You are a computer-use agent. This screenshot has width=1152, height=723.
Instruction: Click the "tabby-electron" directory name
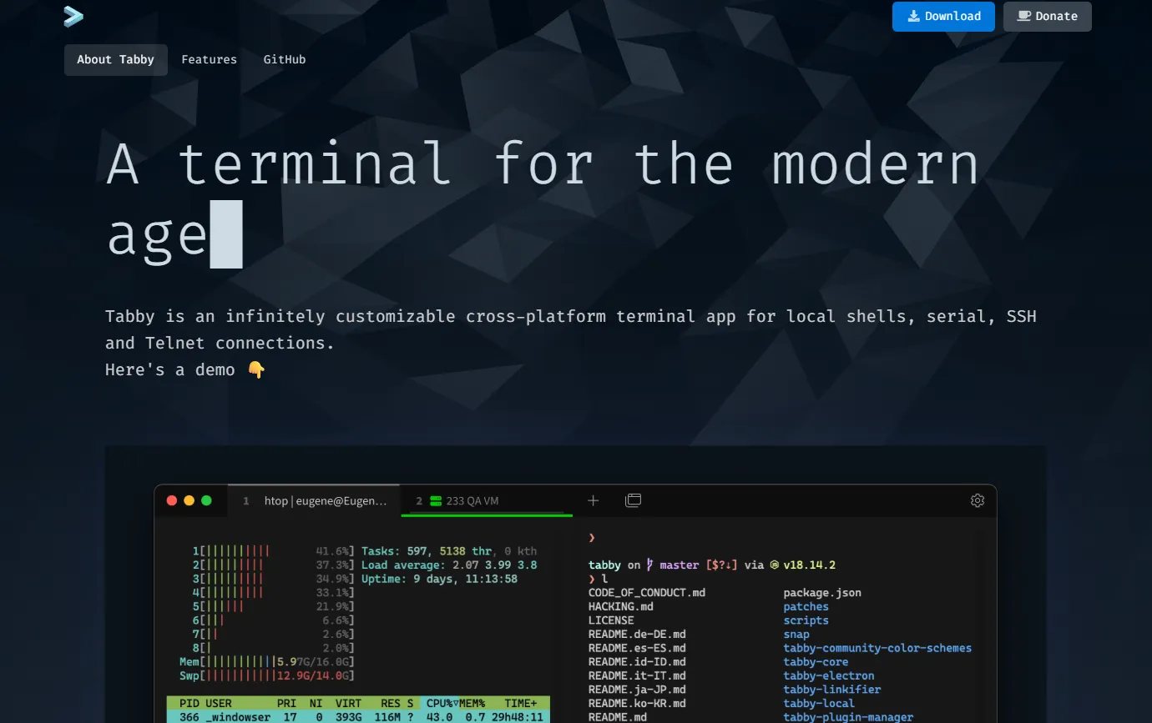(x=829, y=675)
